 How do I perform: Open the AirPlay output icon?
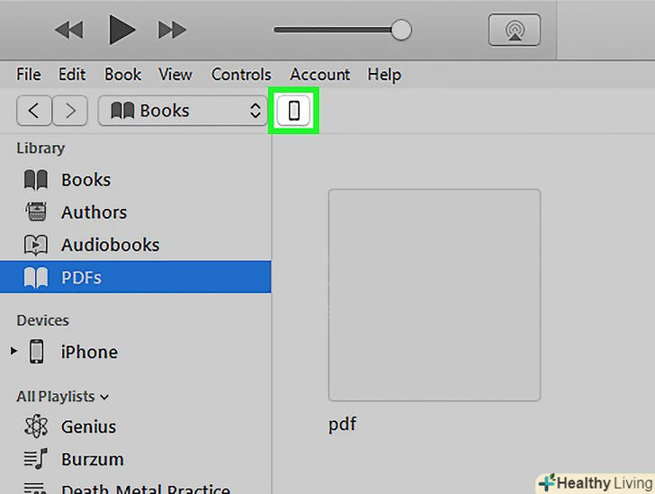pos(514,30)
